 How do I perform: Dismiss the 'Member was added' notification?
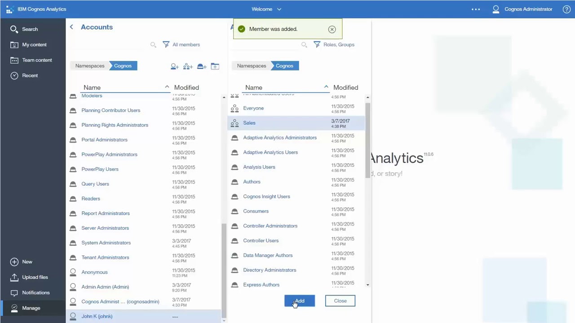332,29
